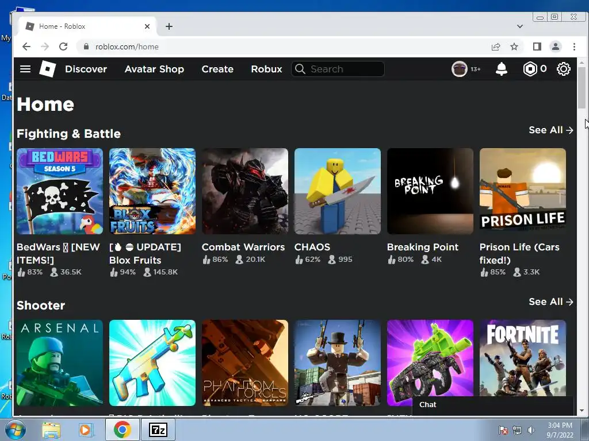This screenshot has width=589, height=441.
Task: Click the Combat Warriors title link
Action: pyautogui.click(x=243, y=247)
